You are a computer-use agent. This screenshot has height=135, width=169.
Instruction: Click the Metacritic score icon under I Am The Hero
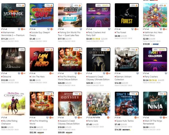[x=50, y=73]
